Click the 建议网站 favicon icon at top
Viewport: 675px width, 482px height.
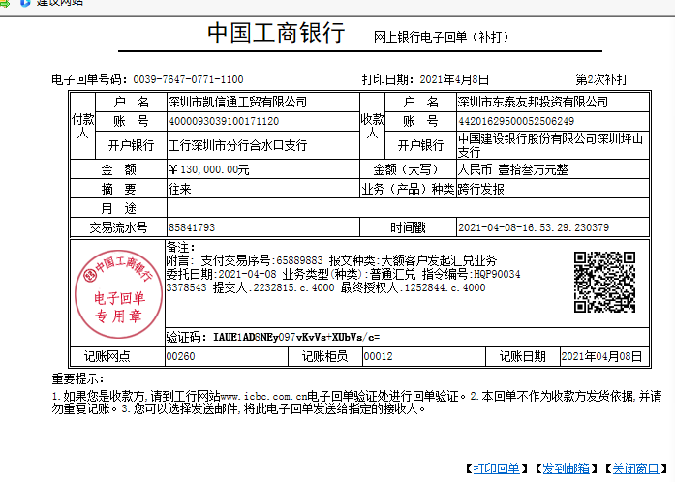pos(25,3)
